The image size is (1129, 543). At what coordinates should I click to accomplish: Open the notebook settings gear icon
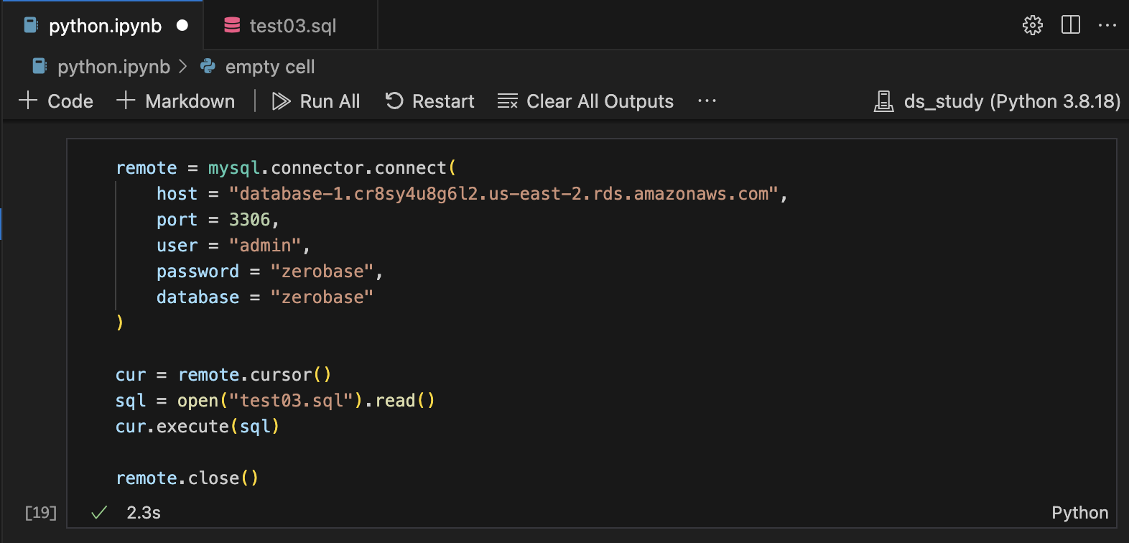(x=1032, y=25)
